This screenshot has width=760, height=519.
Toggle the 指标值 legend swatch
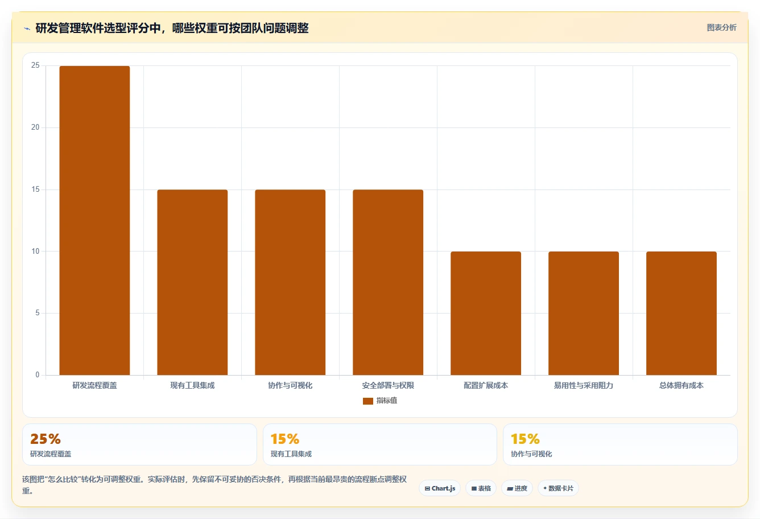pyautogui.click(x=368, y=401)
